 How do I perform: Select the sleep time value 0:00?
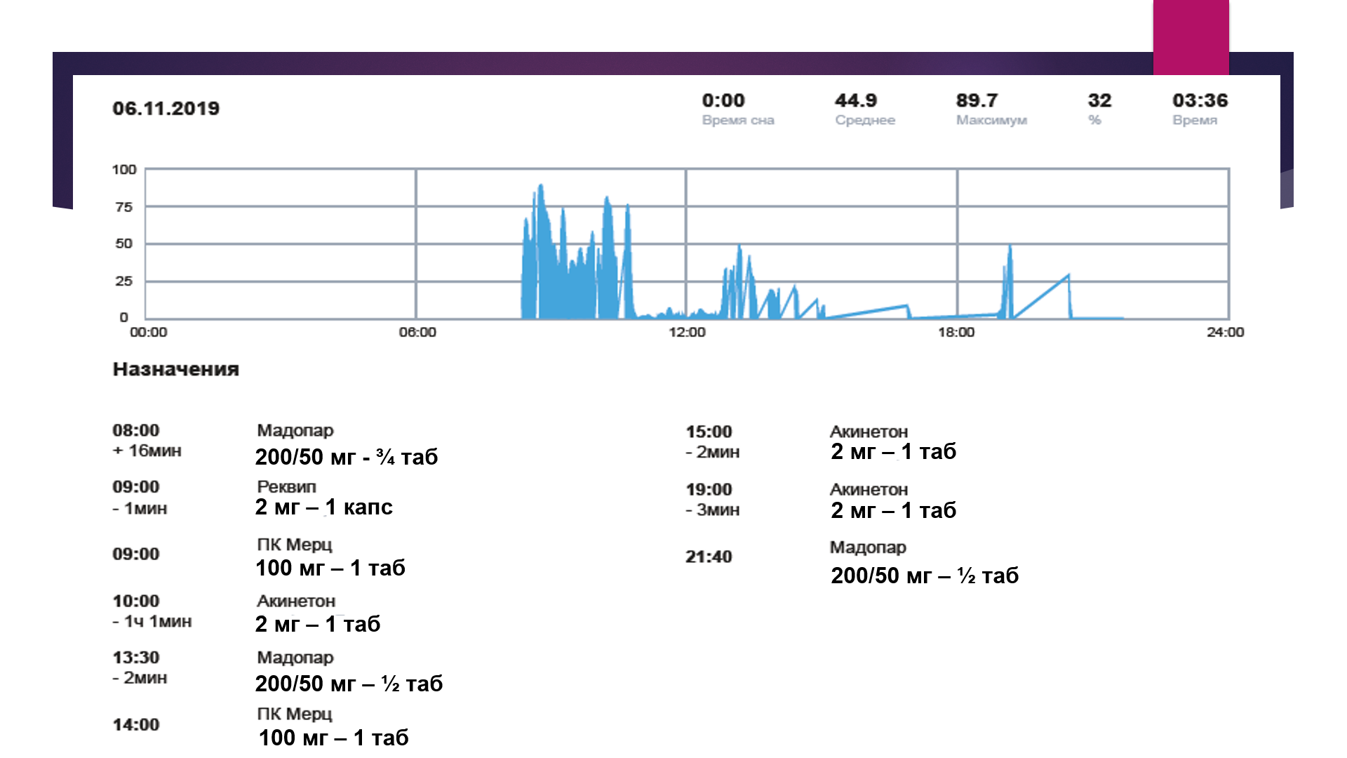(723, 100)
